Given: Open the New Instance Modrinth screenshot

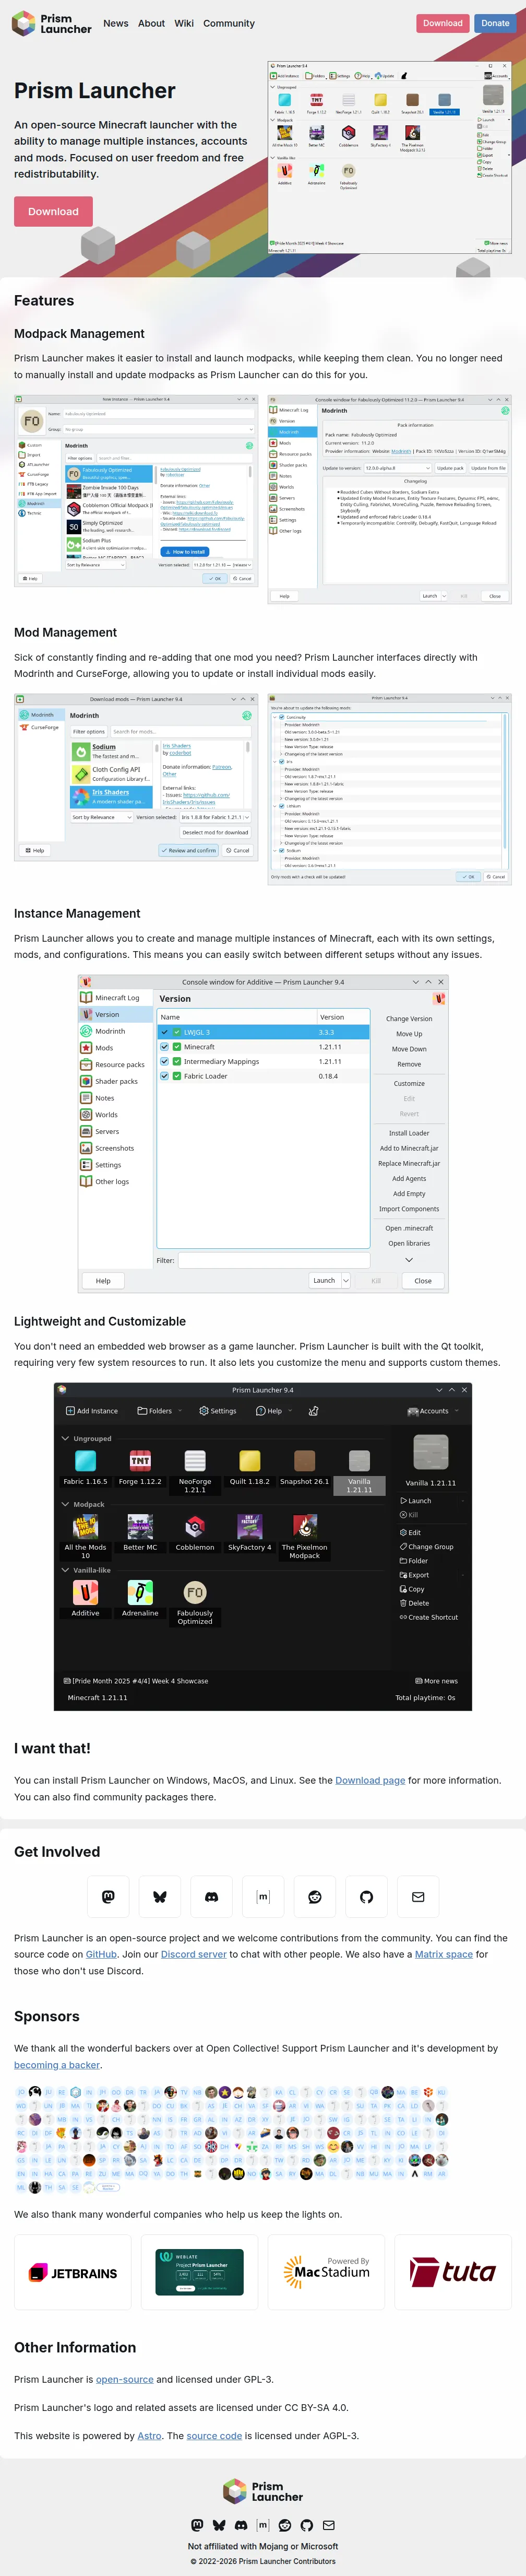Looking at the screenshot, I should tap(136, 490).
